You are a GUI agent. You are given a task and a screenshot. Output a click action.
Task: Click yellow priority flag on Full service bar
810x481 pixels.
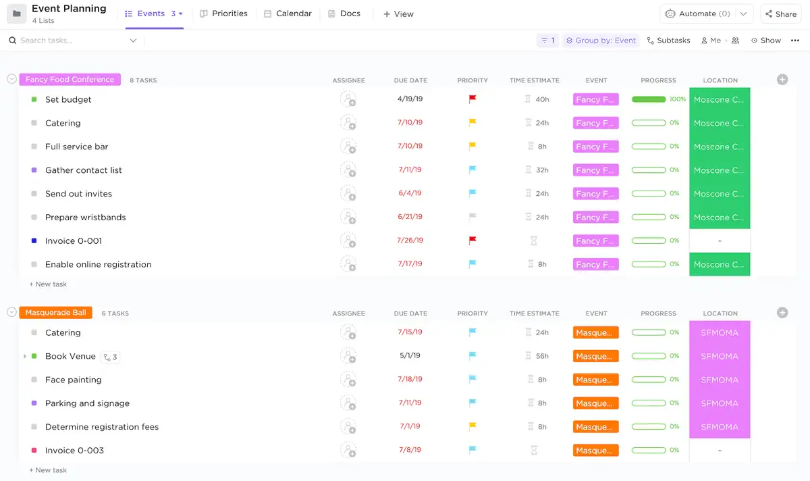473,147
